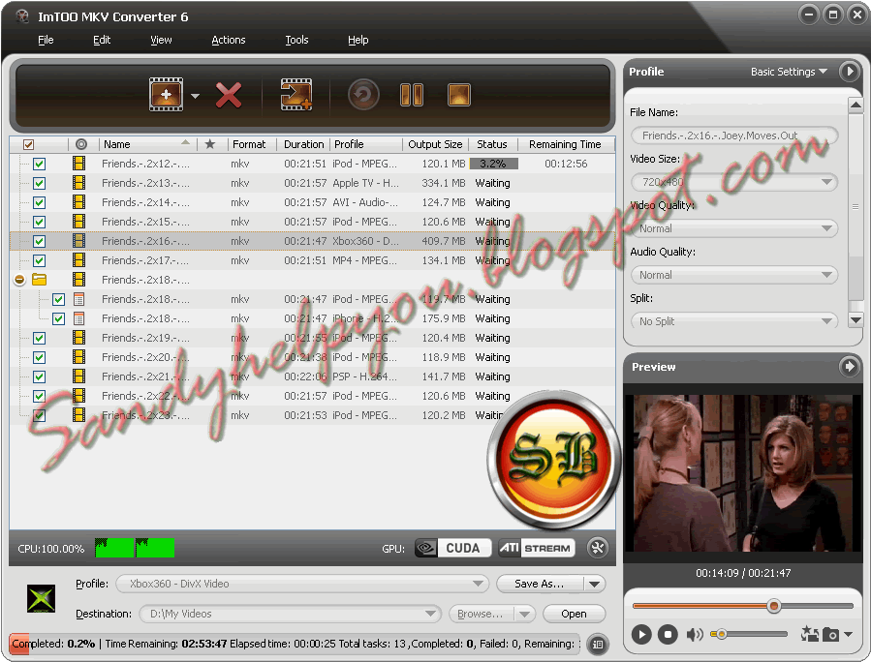Deselect the Friends 2x19 checkbox
This screenshot has height=662, width=871.
click(38, 338)
